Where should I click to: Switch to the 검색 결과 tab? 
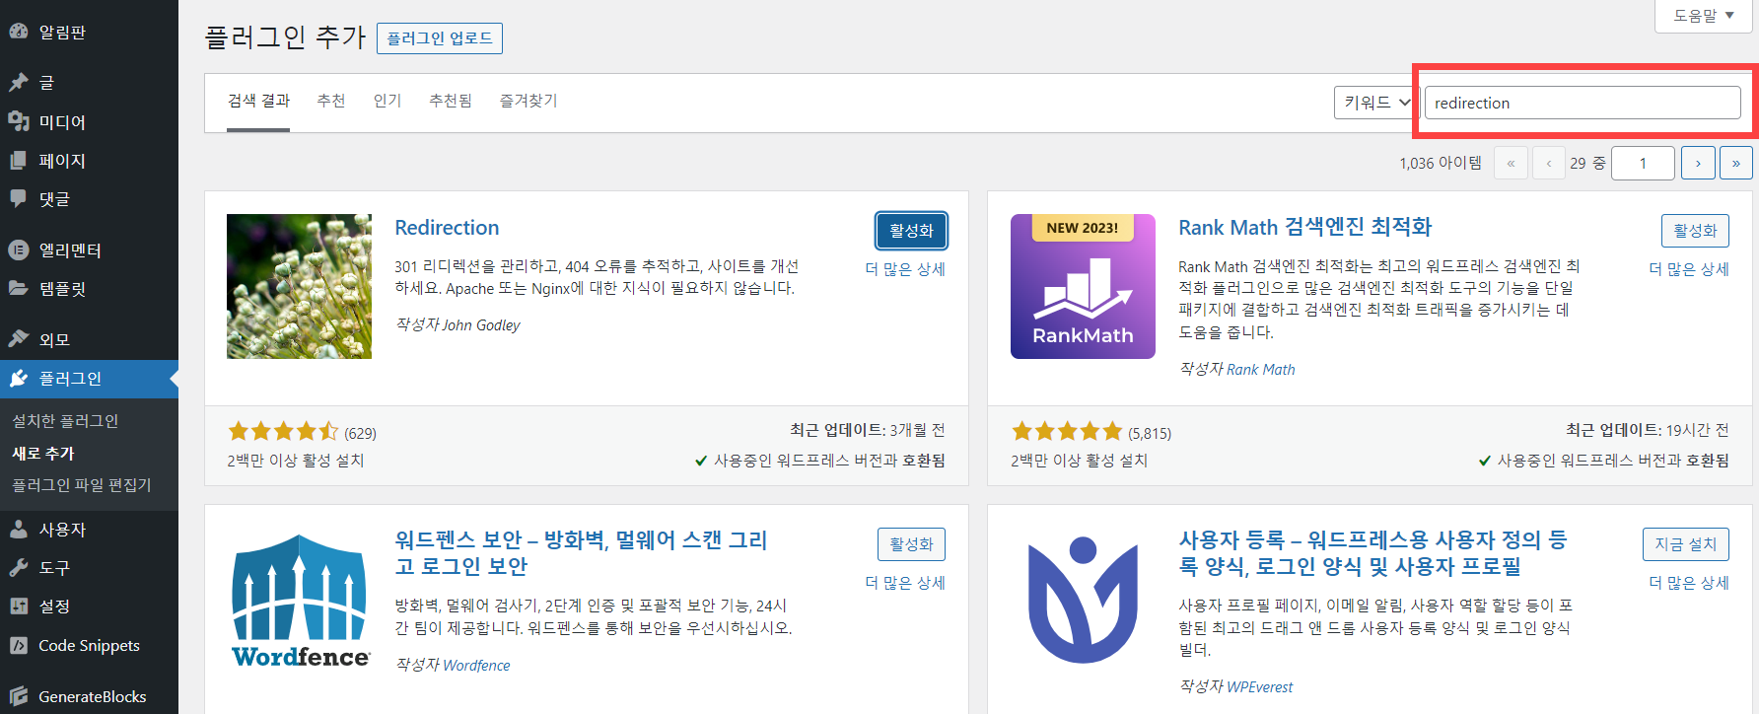click(x=258, y=101)
